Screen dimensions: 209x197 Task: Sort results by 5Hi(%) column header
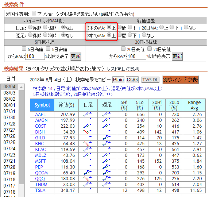coord(124,105)
